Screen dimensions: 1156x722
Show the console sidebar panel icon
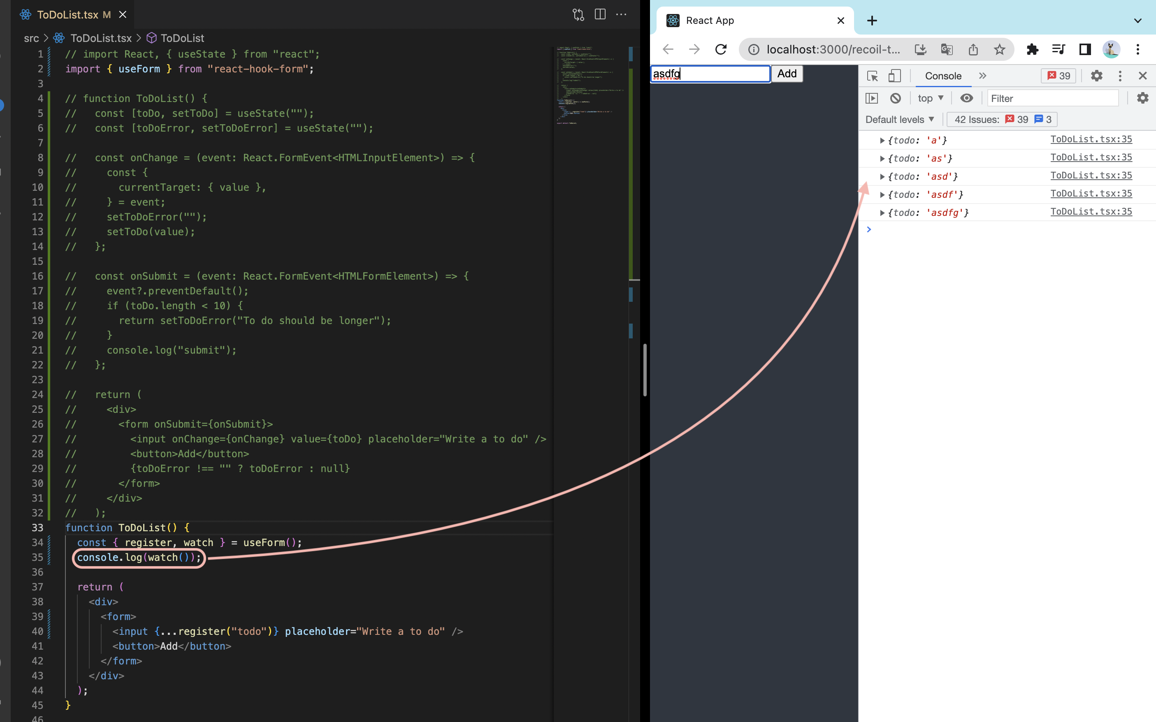pyautogui.click(x=871, y=98)
